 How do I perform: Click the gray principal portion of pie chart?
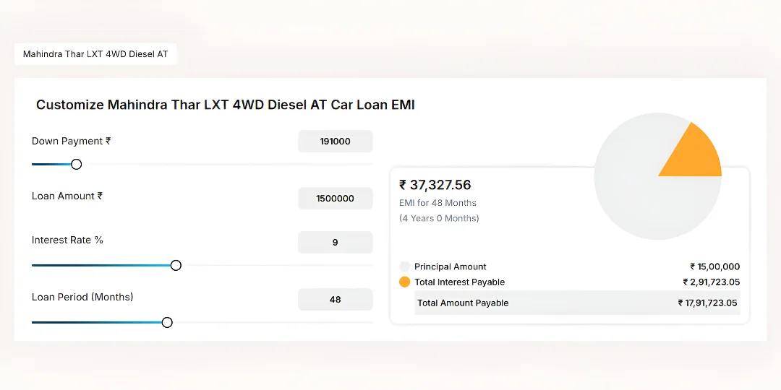636,195
